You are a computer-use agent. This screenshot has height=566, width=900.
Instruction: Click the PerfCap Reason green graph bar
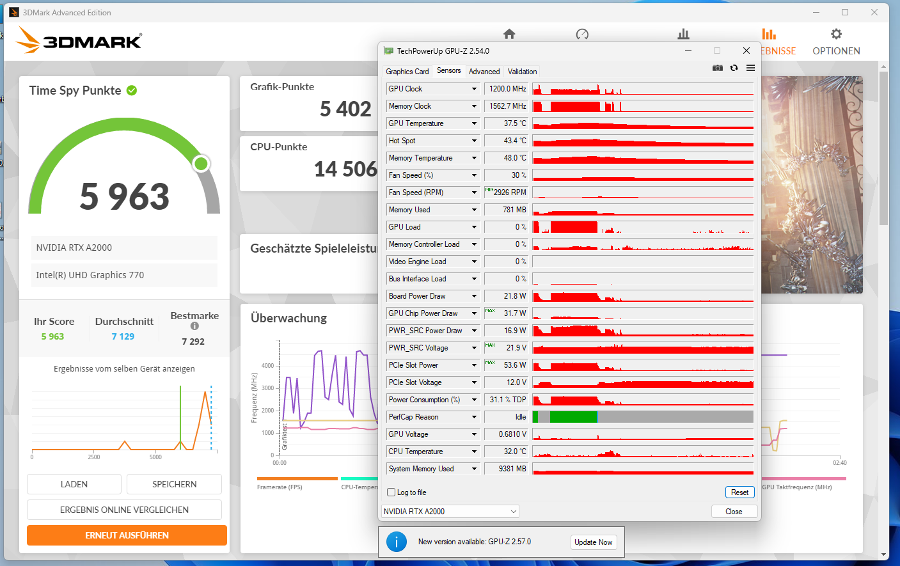point(573,417)
